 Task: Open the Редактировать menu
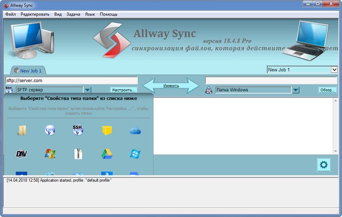pyautogui.click(x=35, y=14)
